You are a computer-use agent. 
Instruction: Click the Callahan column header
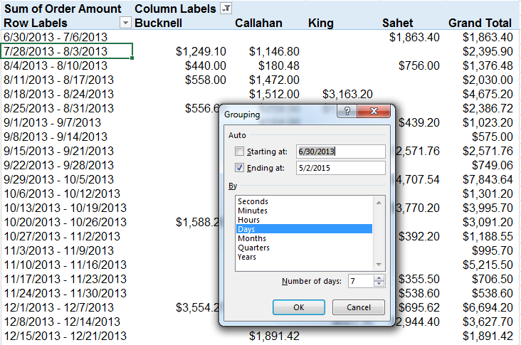(258, 23)
